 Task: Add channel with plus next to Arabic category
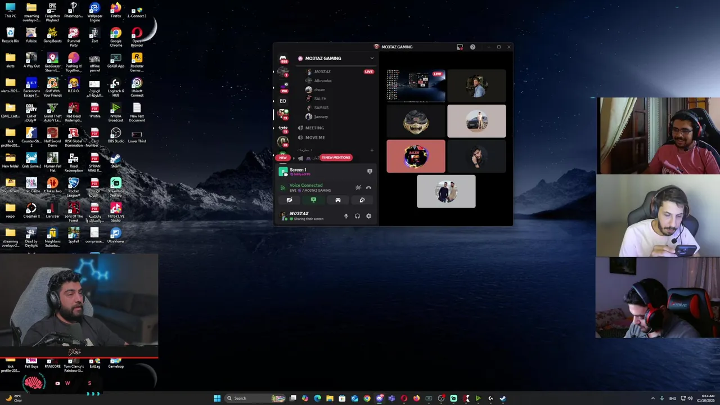coord(372,150)
